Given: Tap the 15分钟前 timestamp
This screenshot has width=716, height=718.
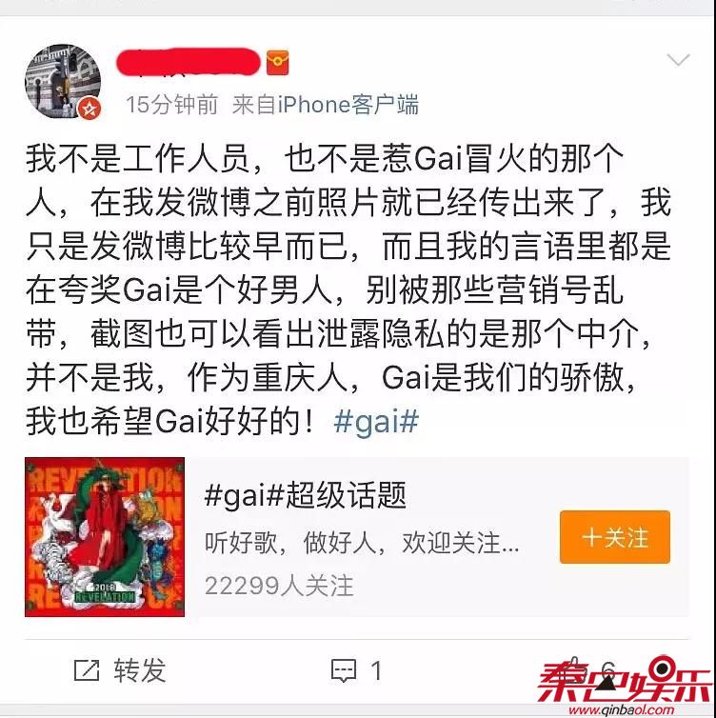Looking at the screenshot, I should click(172, 105).
